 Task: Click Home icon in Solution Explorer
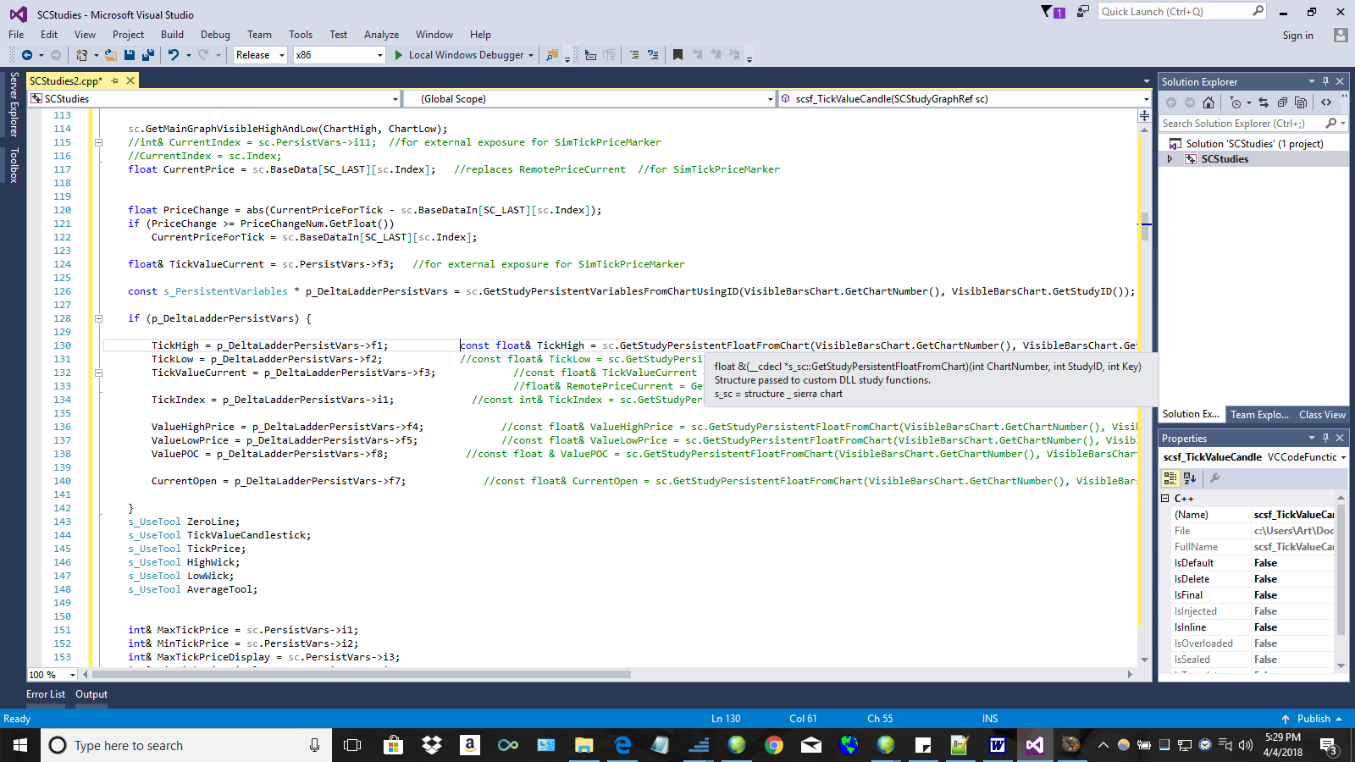(1208, 102)
